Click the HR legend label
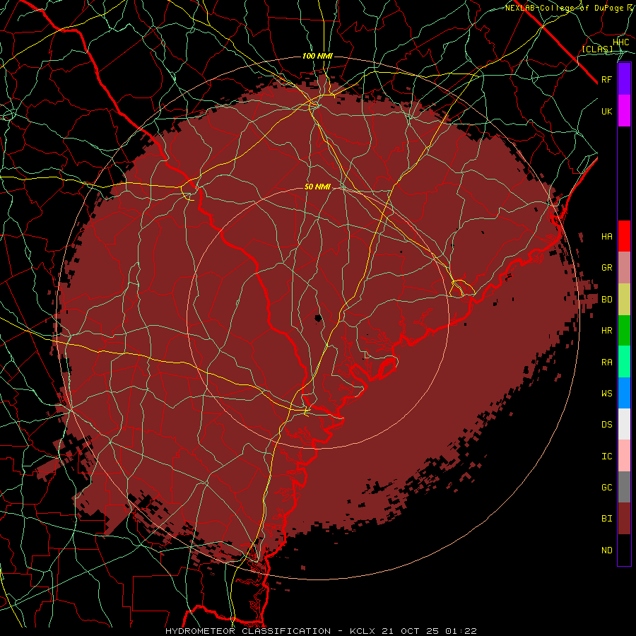The width and height of the screenshot is (636, 636). click(x=606, y=331)
